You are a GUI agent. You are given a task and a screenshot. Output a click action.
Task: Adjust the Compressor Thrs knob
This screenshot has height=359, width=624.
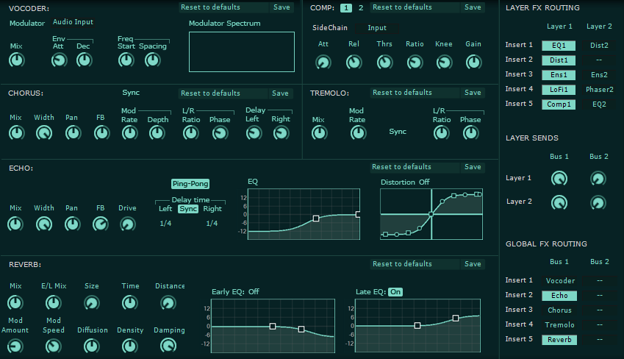click(384, 63)
